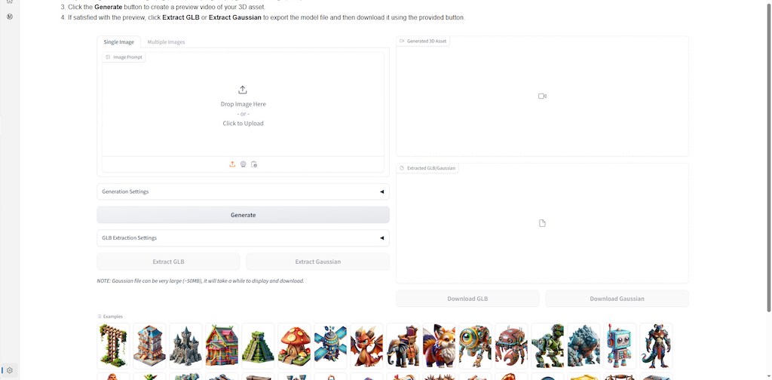Image resolution: width=772 pixels, height=380 pixels.
Task: Click the Generate button
Action: [244, 215]
